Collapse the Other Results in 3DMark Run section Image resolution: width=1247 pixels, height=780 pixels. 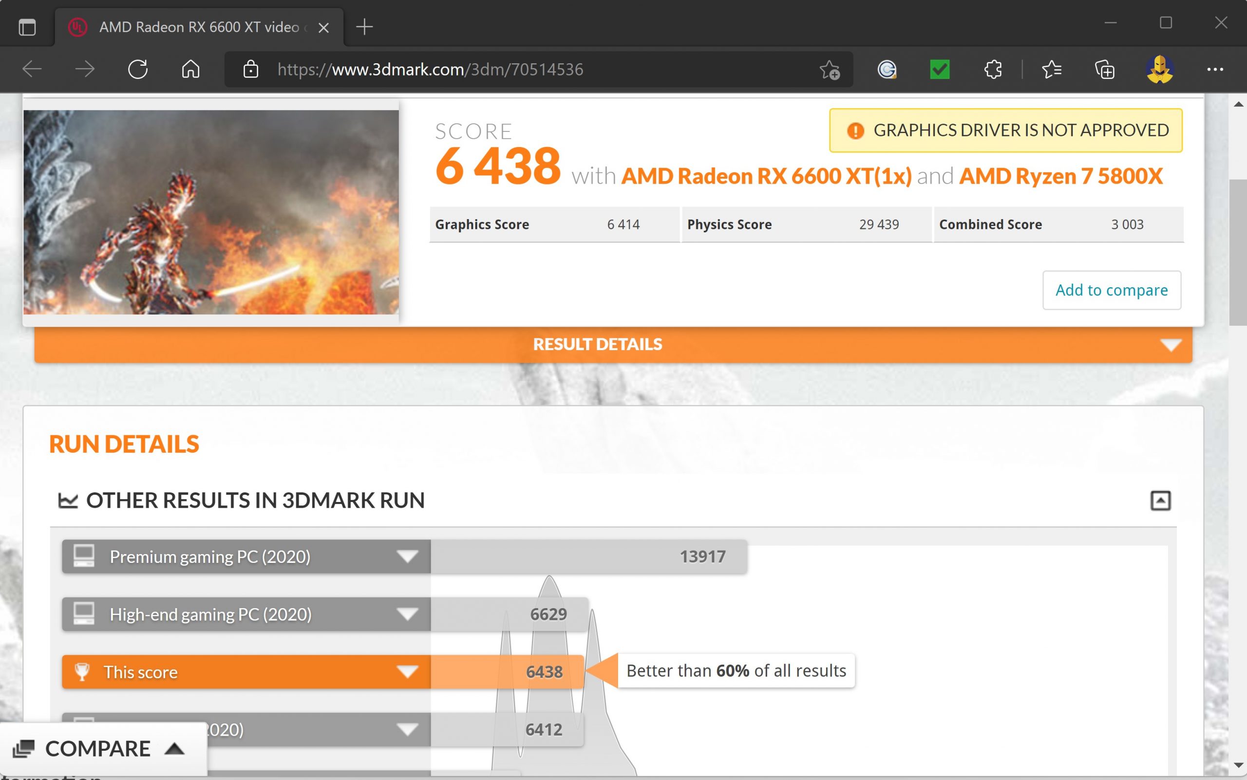(1160, 501)
